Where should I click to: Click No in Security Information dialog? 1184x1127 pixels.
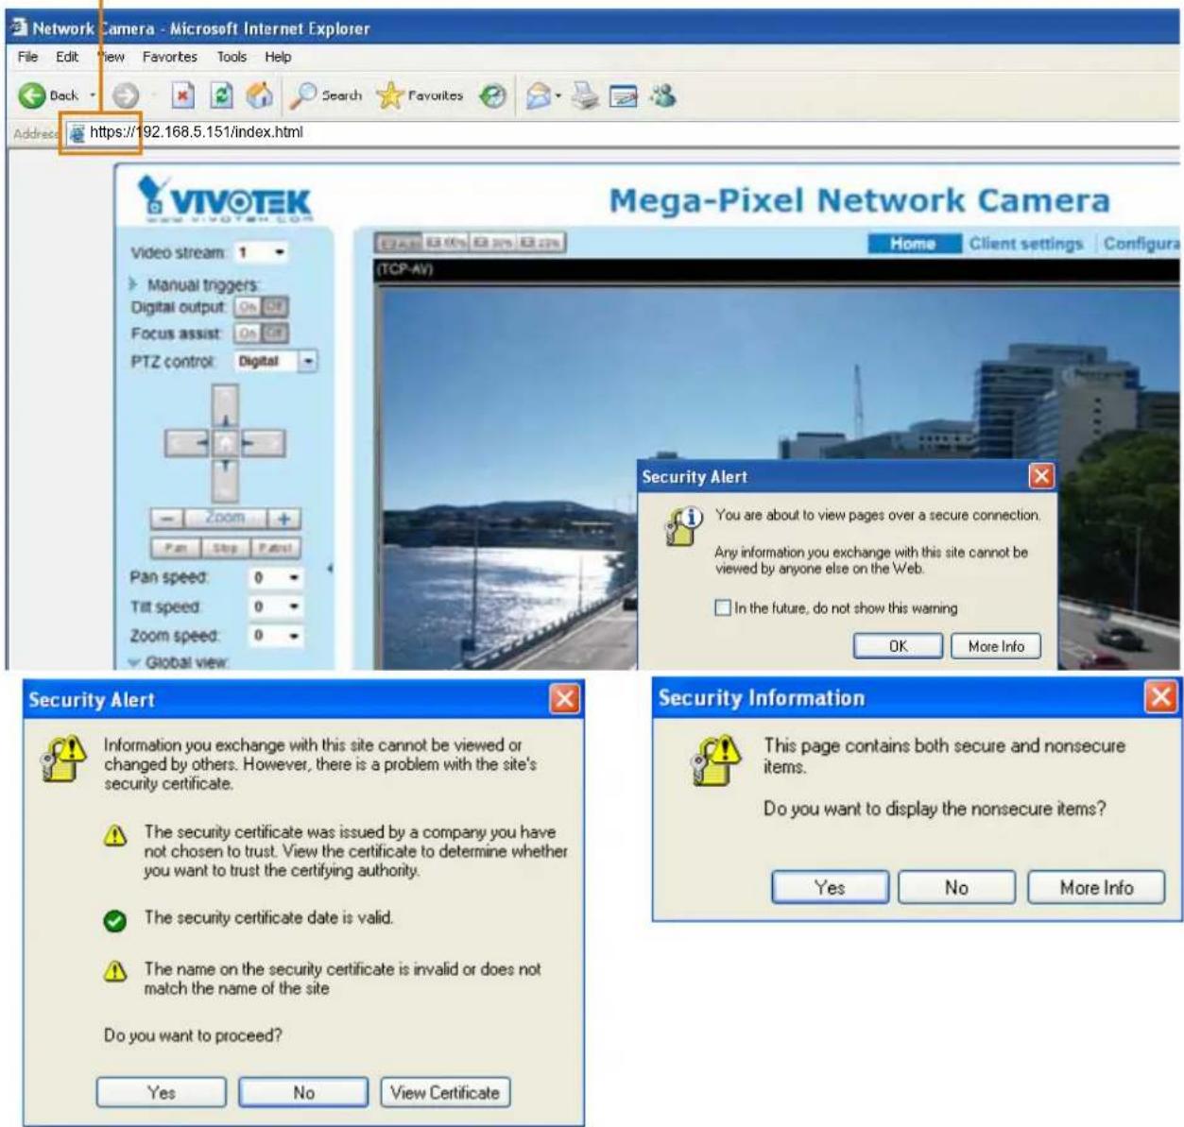(956, 887)
